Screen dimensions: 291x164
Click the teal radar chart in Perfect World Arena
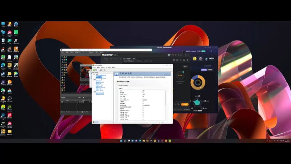click(x=197, y=102)
